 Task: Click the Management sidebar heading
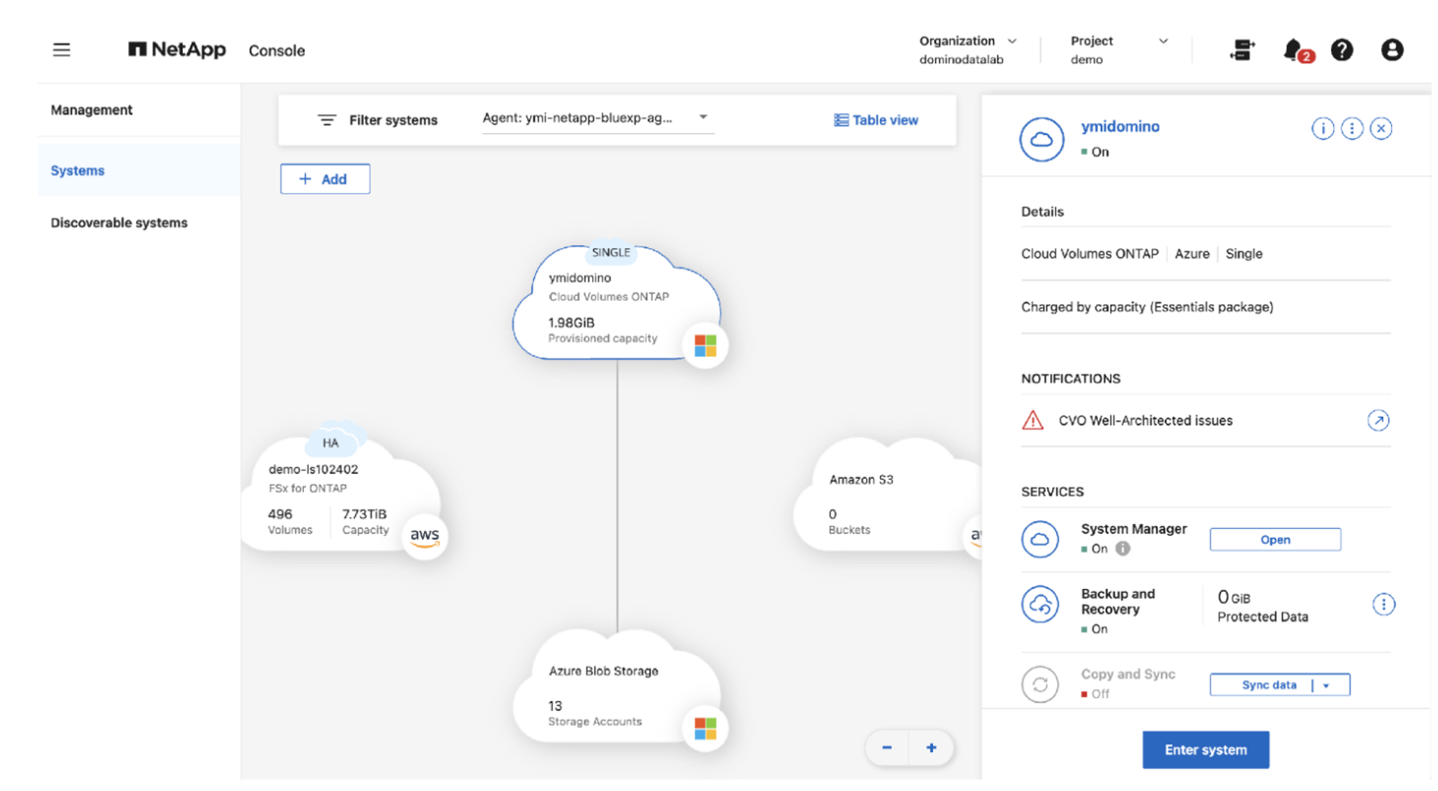(91, 110)
